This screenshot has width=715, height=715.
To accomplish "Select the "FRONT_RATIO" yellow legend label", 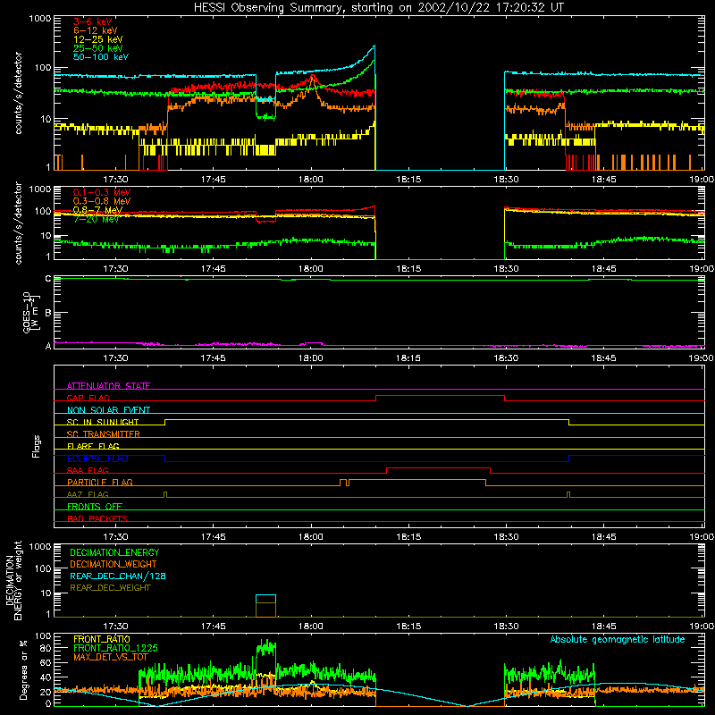I will tap(102, 639).
